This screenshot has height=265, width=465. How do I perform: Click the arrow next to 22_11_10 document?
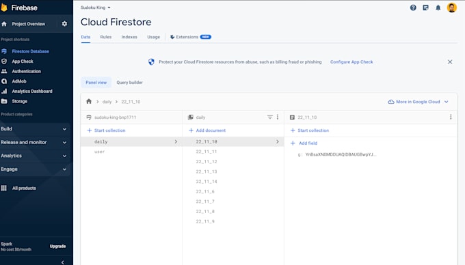coord(277,142)
